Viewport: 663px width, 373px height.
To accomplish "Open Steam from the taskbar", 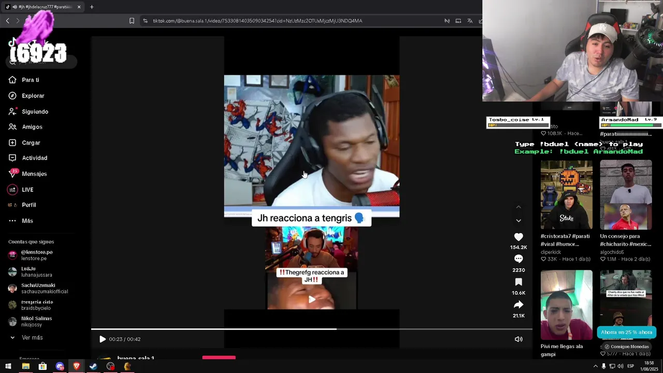I will 93,366.
